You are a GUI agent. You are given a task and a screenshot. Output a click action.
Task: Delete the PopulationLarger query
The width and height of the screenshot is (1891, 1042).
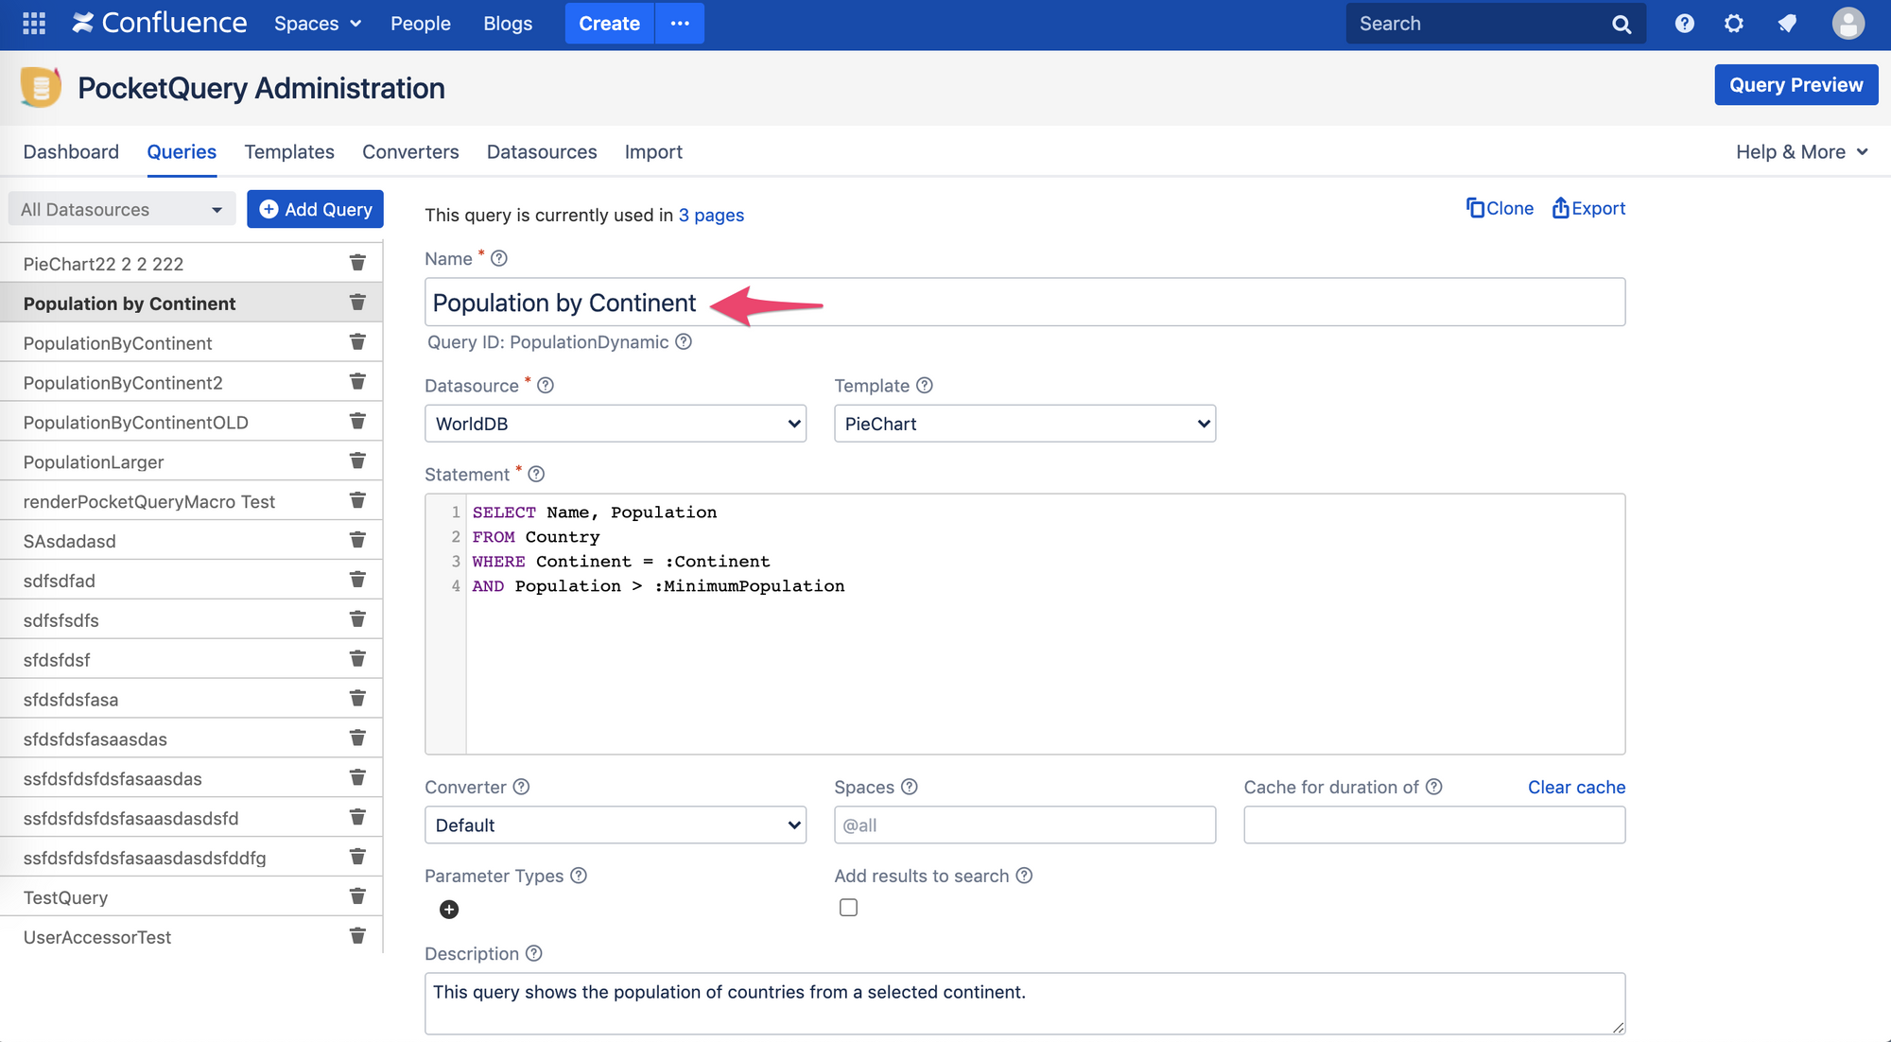(357, 461)
